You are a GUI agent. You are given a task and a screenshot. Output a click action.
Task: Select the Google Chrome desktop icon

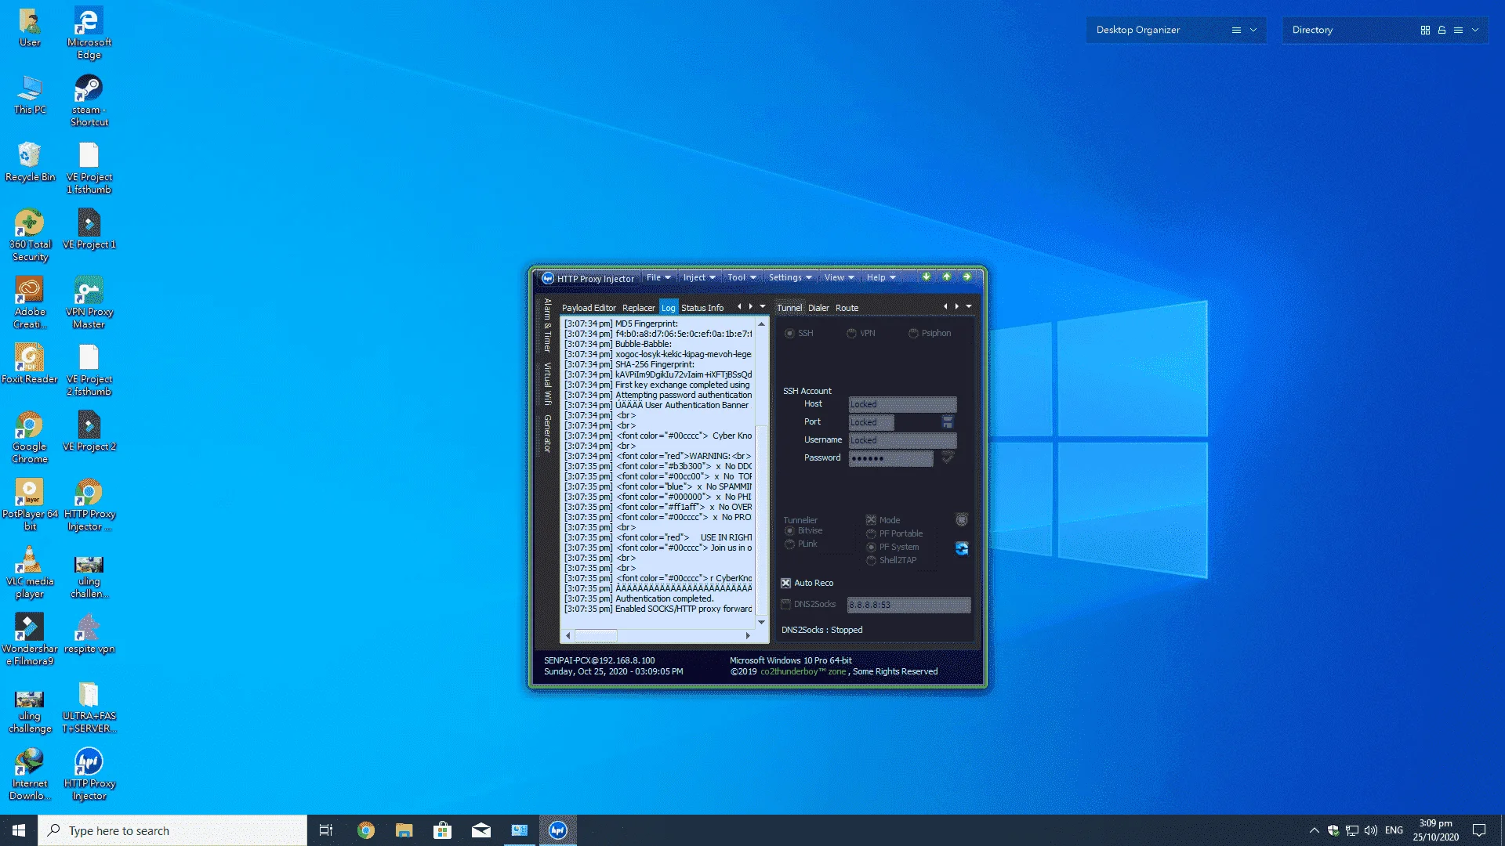30,437
